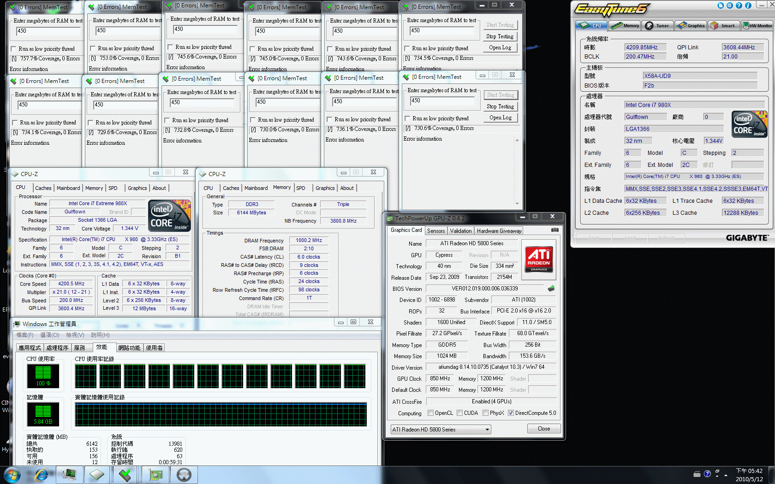This screenshot has width=775, height=484.
Task: Show hidden tray icons arrow
Action: 726,475
